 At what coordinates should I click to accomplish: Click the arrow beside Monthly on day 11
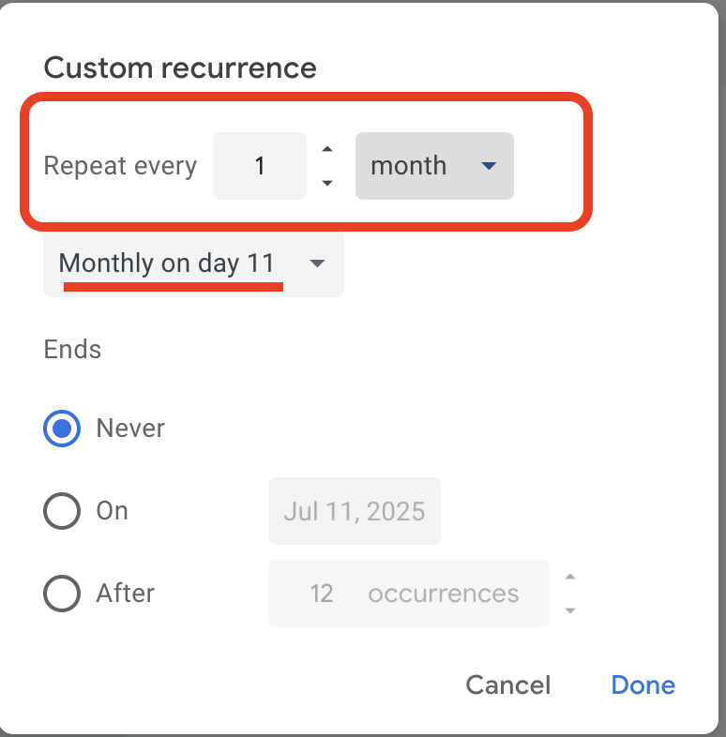click(317, 263)
